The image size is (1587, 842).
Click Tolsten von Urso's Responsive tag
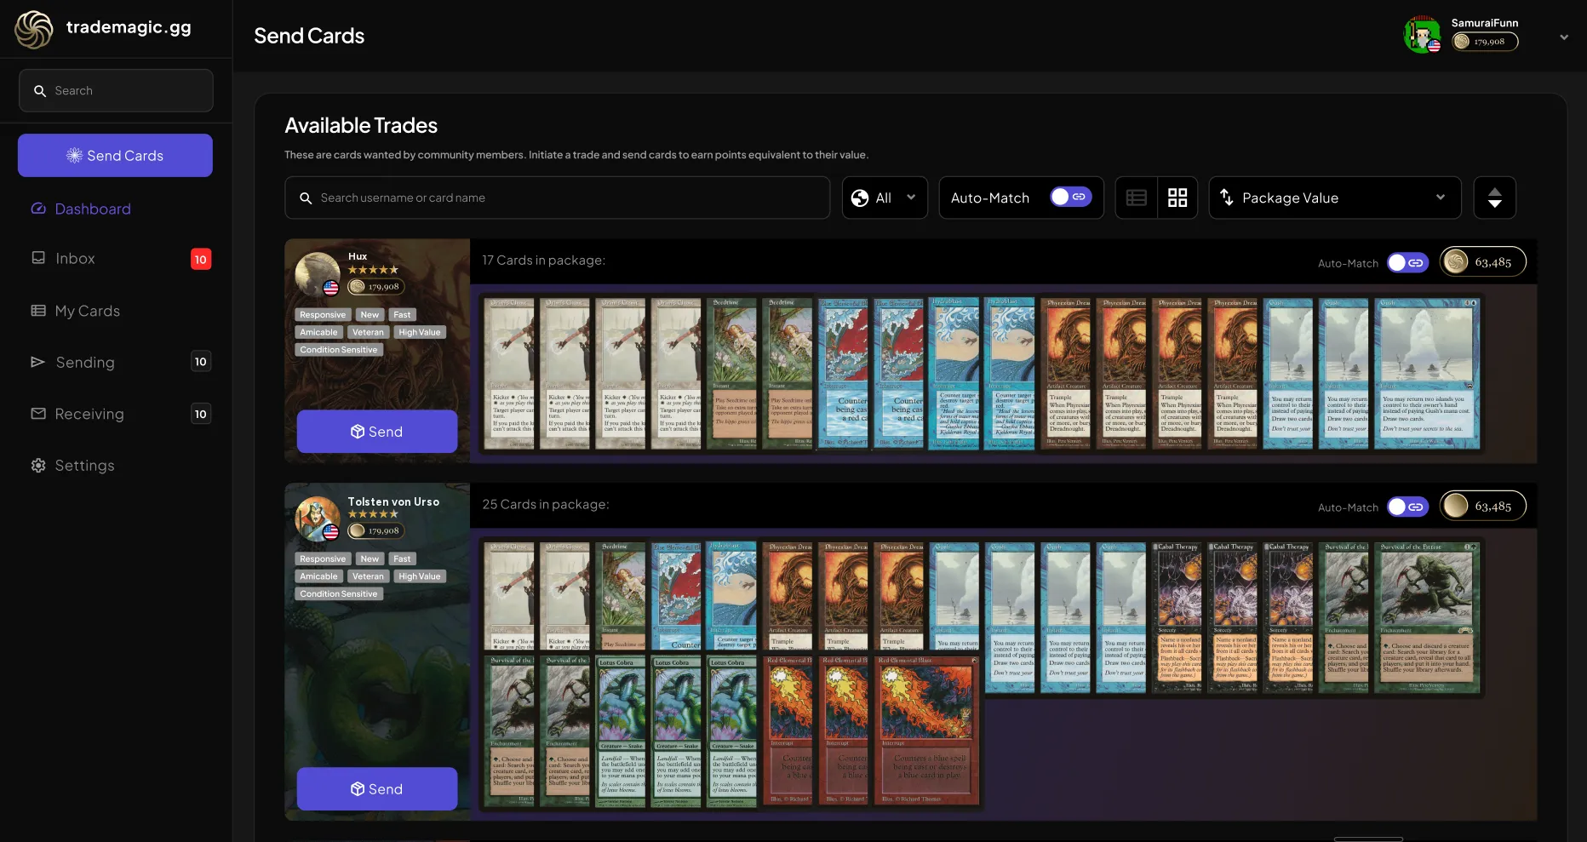323,559
